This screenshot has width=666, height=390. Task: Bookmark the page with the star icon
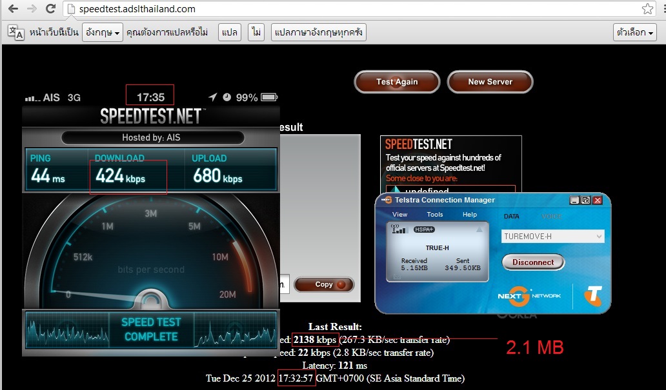[x=648, y=9]
